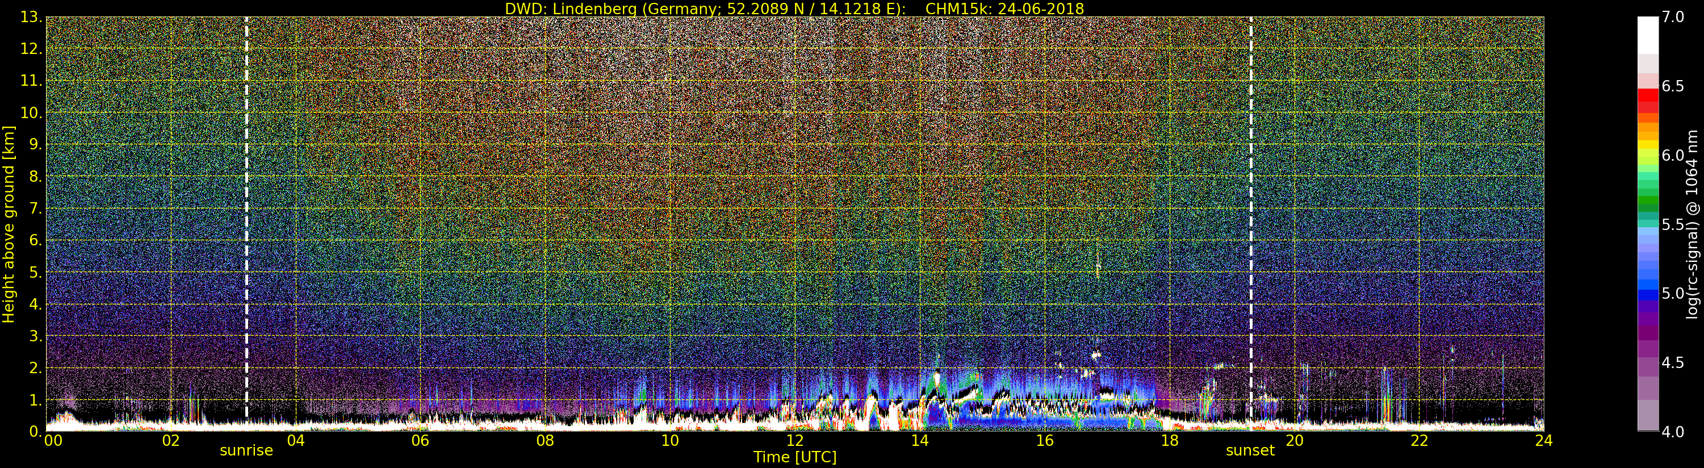Screen dimensions: 1704x468
Task: Click the height axis tick label '2.'
Action: pyautogui.click(x=35, y=367)
